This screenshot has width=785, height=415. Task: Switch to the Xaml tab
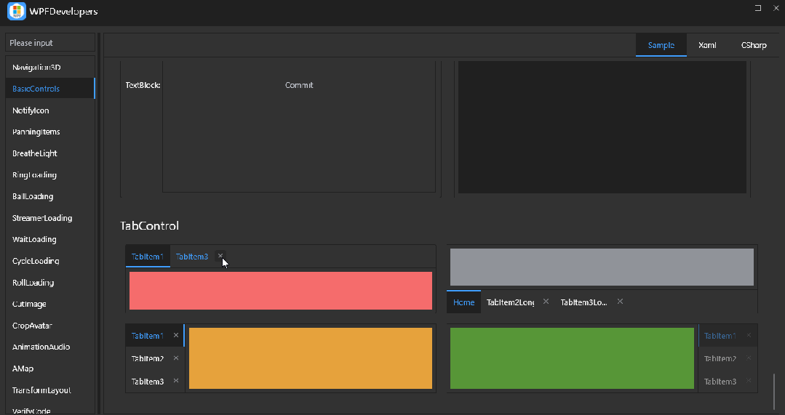click(x=707, y=45)
